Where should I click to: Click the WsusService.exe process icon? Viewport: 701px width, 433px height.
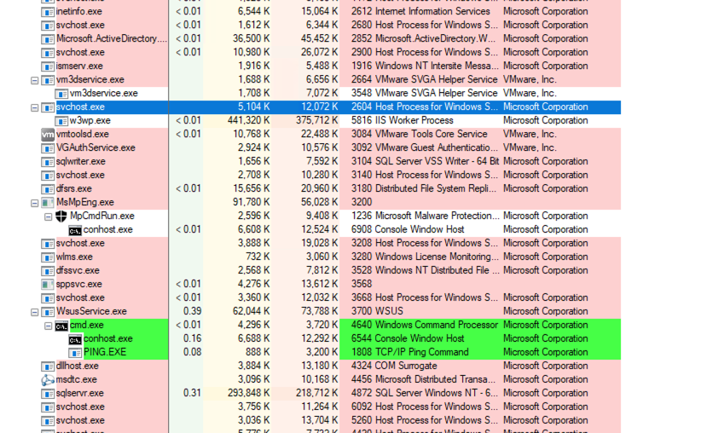(x=48, y=312)
